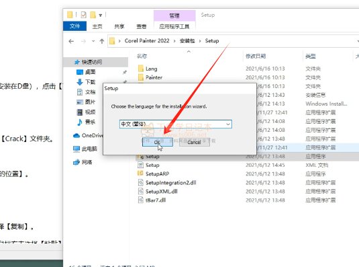Select the Painter folder

(150, 77)
